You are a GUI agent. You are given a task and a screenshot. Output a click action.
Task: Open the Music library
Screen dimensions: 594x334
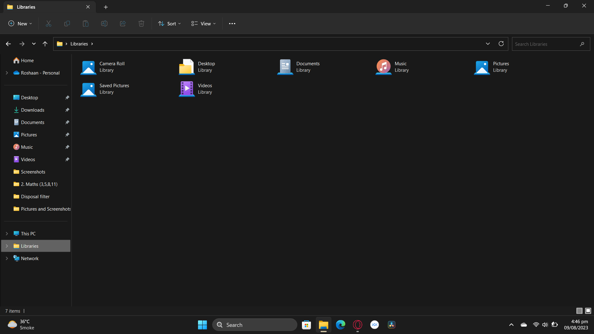[392, 67]
